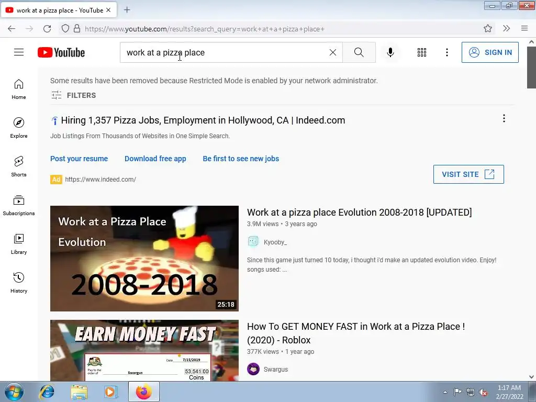Submit search with magnifier button
536x402 pixels.
pyautogui.click(x=359, y=52)
